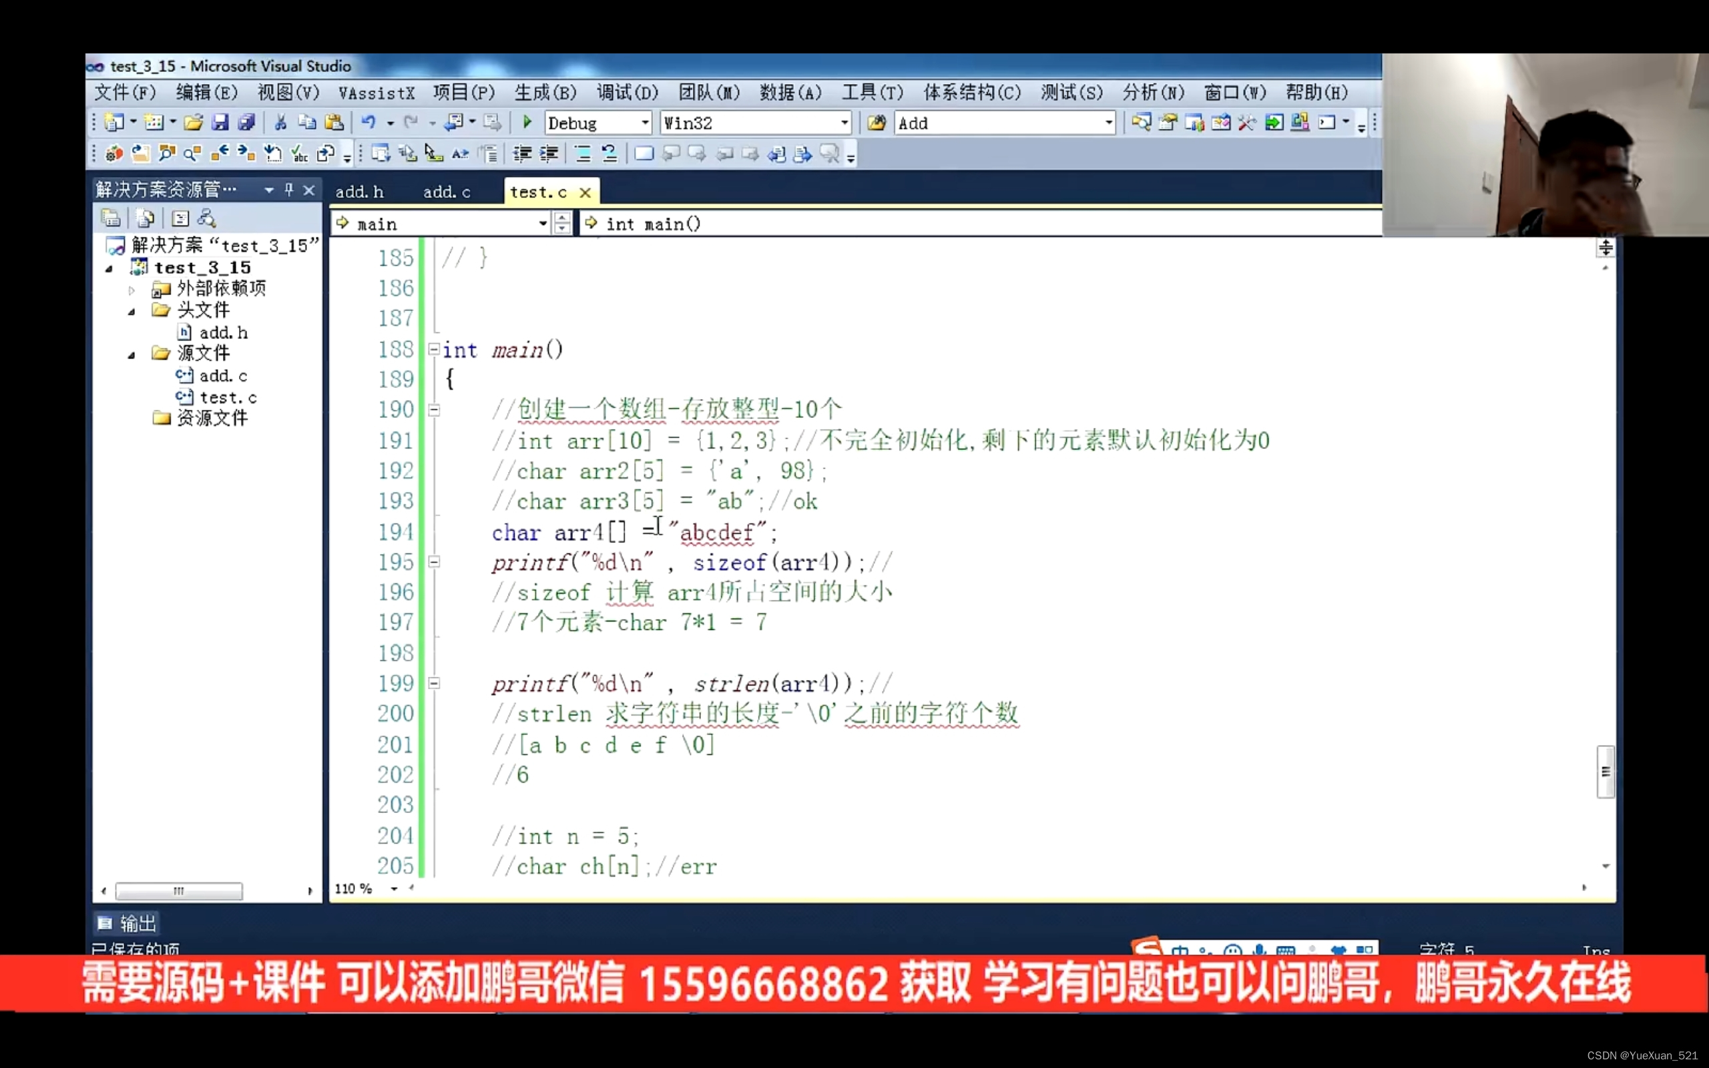1709x1068 pixels.
Task: Open Visual Assist X tomato options icon
Action: (113, 154)
